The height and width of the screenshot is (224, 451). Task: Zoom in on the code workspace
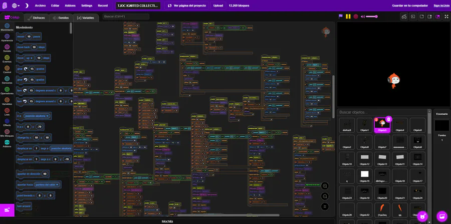[x=325, y=186]
